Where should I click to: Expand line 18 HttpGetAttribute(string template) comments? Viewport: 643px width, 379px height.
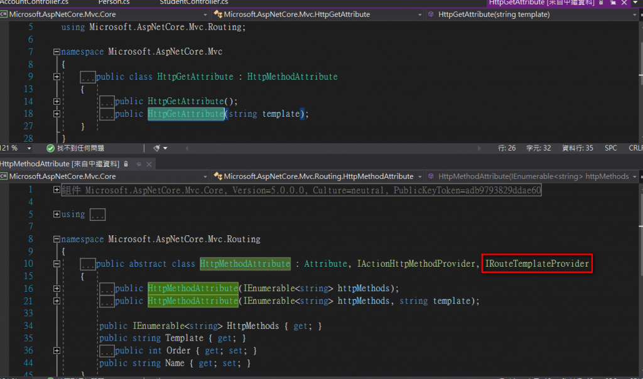pyautogui.click(x=57, y=114)
